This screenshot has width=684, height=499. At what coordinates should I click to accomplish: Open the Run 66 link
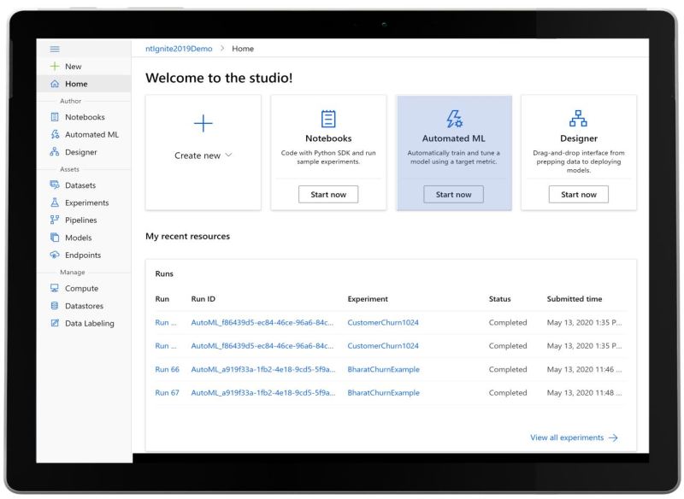tap(167, 369)
